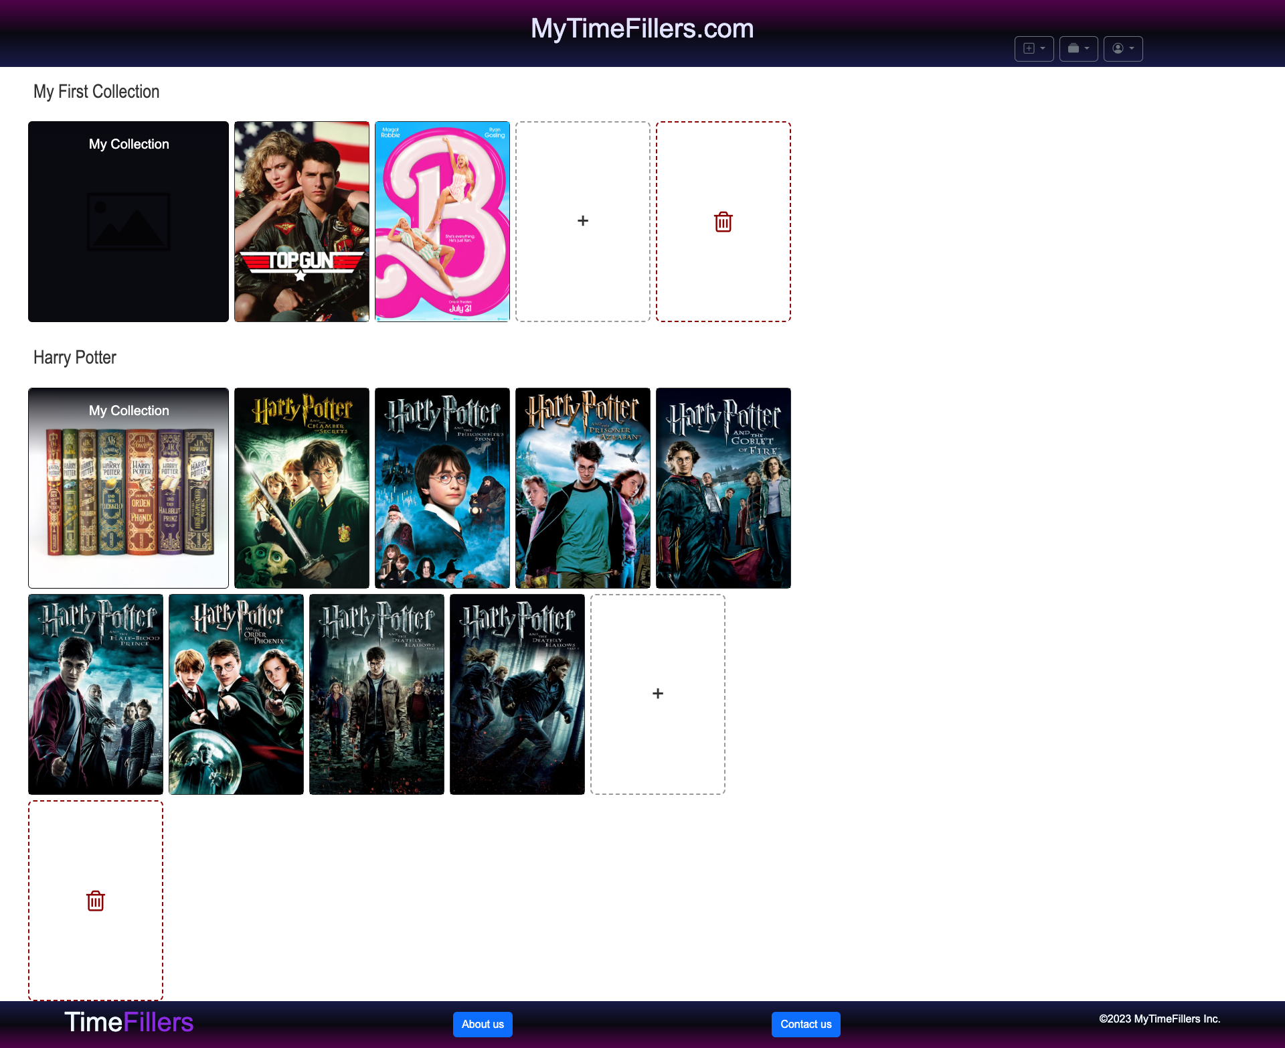The image size is (1285, 1048).
Task: Open the collections box dropdown in header
Action: click(1078, 48)
